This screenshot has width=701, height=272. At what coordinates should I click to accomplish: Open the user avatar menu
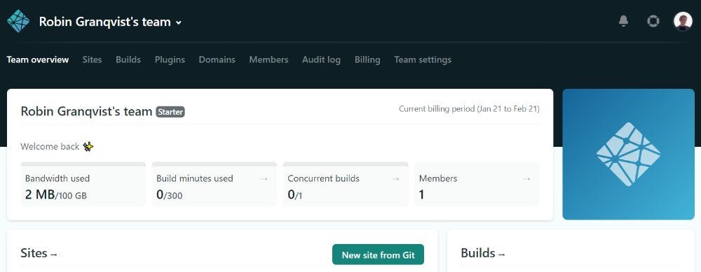pos(683,21)
